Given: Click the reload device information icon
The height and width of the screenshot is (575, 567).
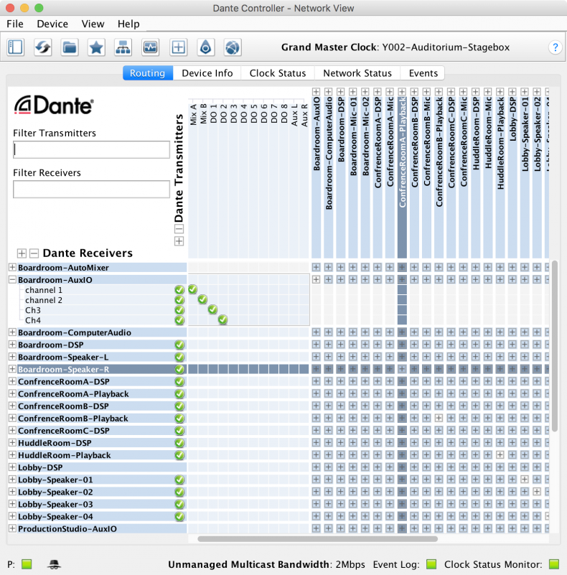Looking at the screenshot, I should pos(42,47).
